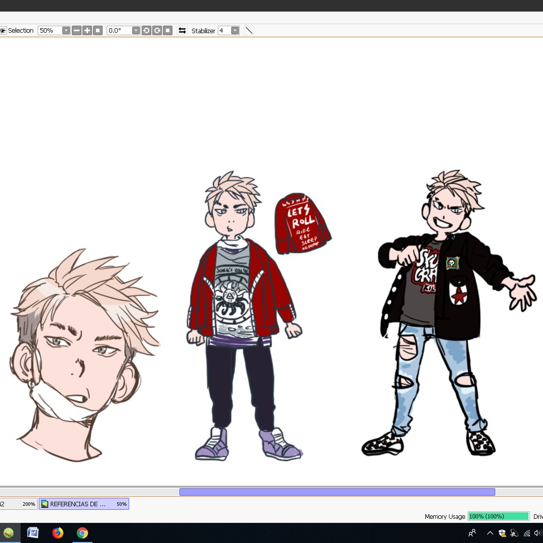Open the 50% zoom level dropdown

click(66, 31)
